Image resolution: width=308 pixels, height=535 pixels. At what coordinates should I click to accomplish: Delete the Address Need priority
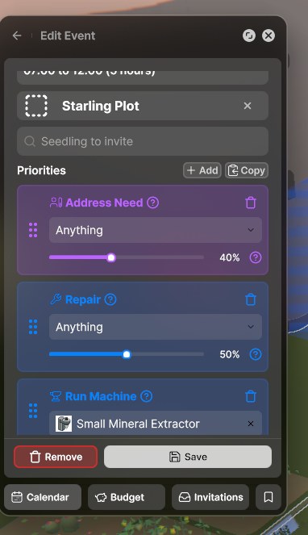coord(251,203)
